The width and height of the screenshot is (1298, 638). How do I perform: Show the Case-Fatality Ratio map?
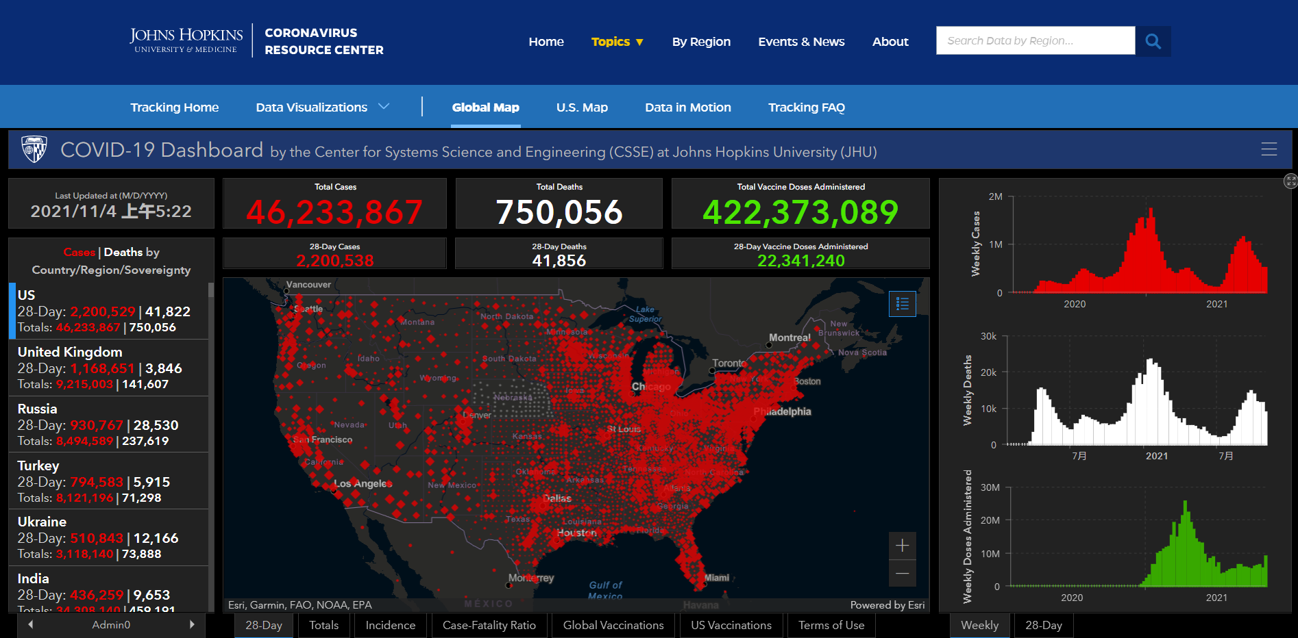(x=489, y=625)
